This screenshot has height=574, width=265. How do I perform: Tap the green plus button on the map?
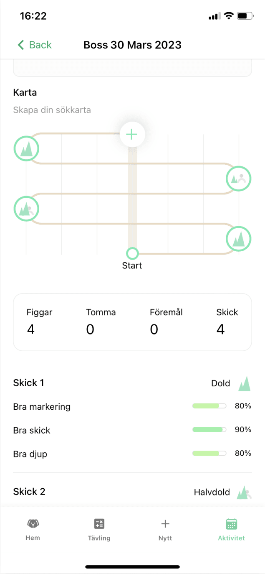(x=132, y=135)
